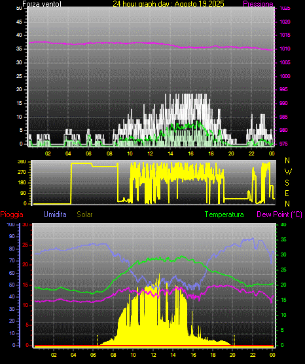Click the S compass label on wind direction

287,183
